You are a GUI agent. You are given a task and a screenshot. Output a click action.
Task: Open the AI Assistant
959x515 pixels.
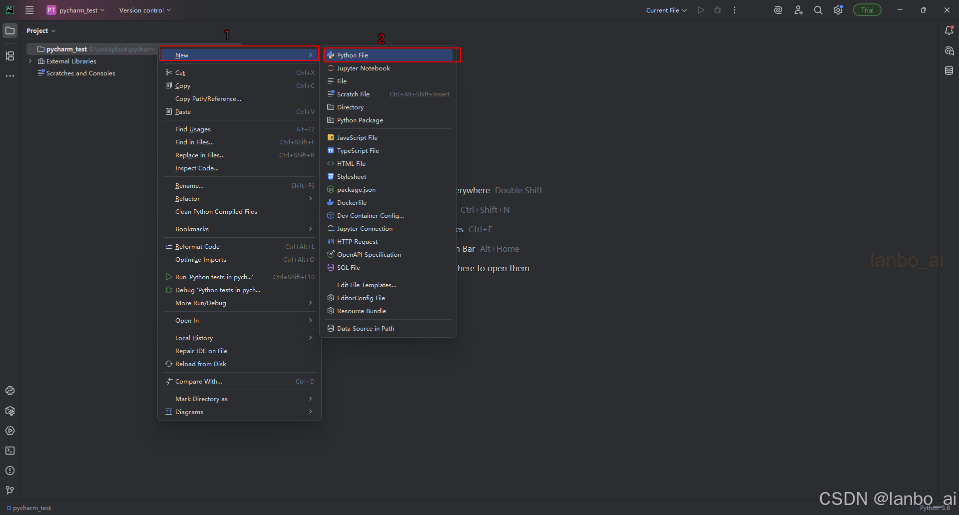pos(778,9)
